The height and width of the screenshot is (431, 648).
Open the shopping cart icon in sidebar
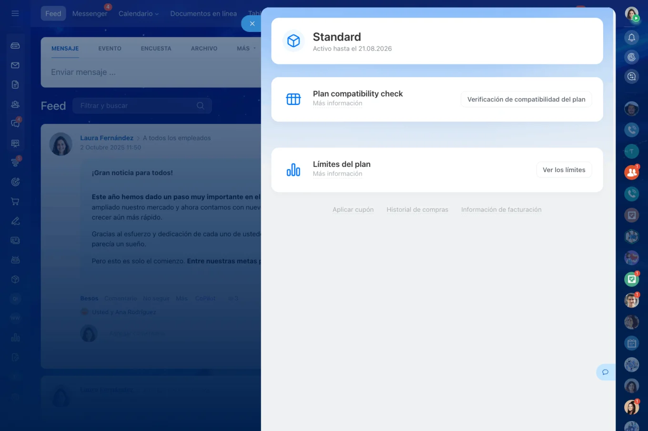coord(15,202)
